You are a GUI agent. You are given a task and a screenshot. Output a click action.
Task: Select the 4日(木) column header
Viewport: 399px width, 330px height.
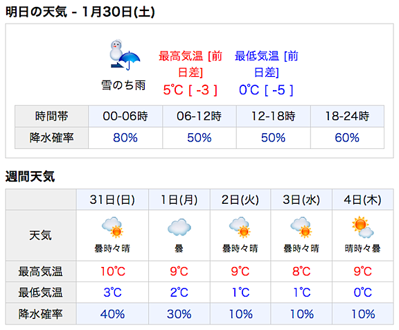(362, 200)
